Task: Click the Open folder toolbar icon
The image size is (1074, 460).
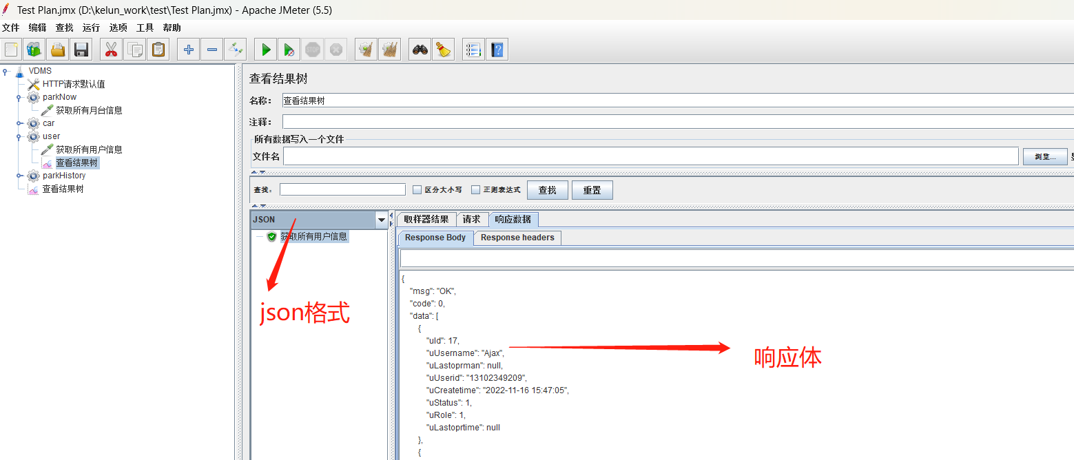Action: [57, 50]
